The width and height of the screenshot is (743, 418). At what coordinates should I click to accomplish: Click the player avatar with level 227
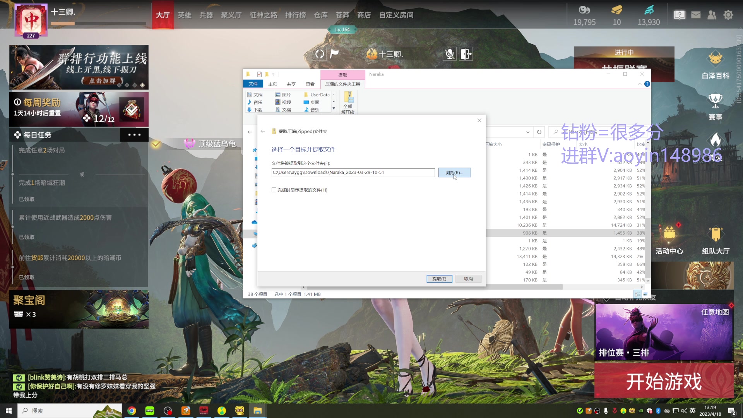tap(31, 21)
